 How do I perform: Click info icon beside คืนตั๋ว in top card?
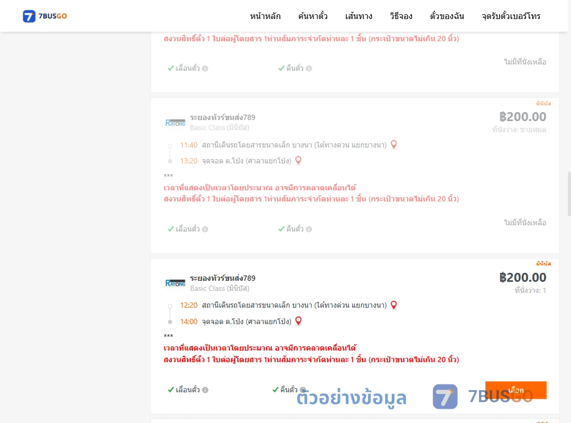[x=309, y=69]
